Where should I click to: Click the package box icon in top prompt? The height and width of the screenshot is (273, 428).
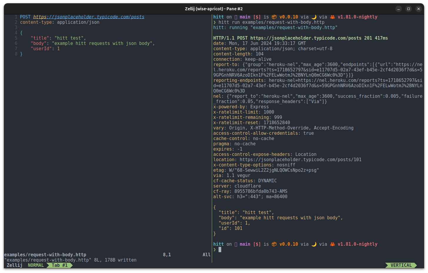coord(274,17)
